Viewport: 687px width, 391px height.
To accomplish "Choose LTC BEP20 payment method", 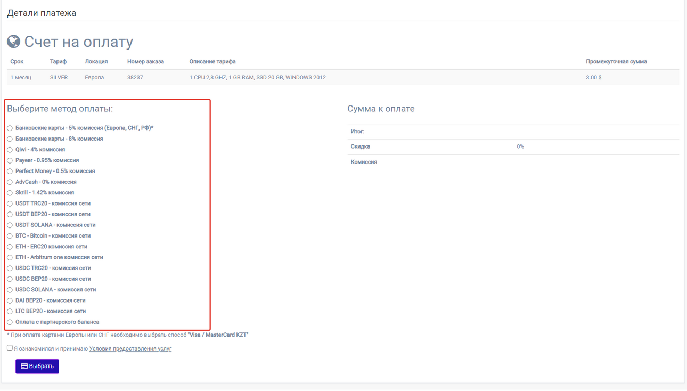I will click(x=10, y=312).
